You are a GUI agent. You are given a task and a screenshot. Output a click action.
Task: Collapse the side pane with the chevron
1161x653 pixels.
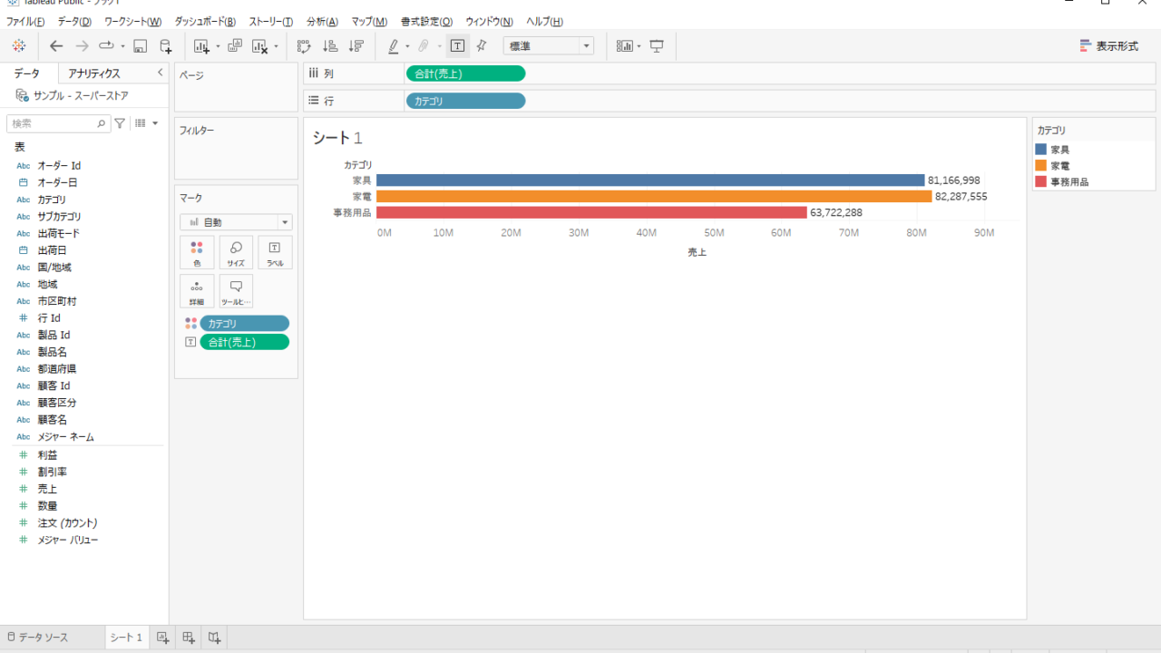click(x=161, y=73)
